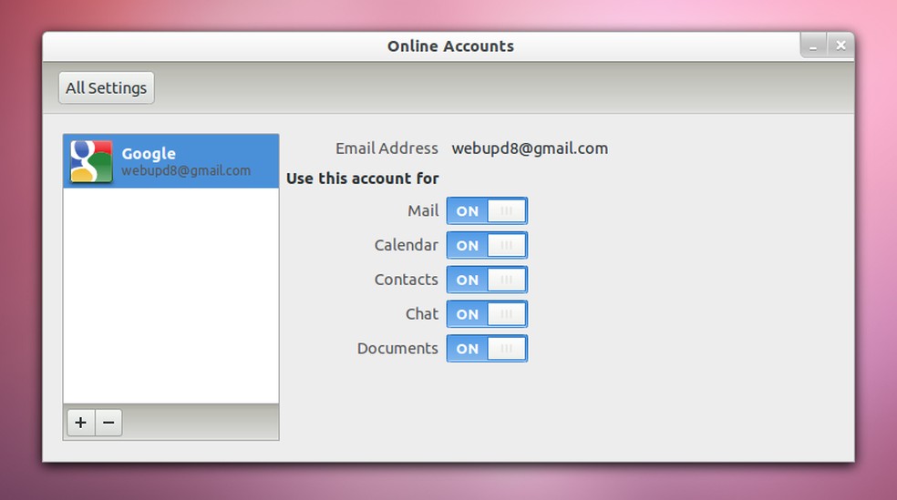Add a new online account with plus

point(80,423)
